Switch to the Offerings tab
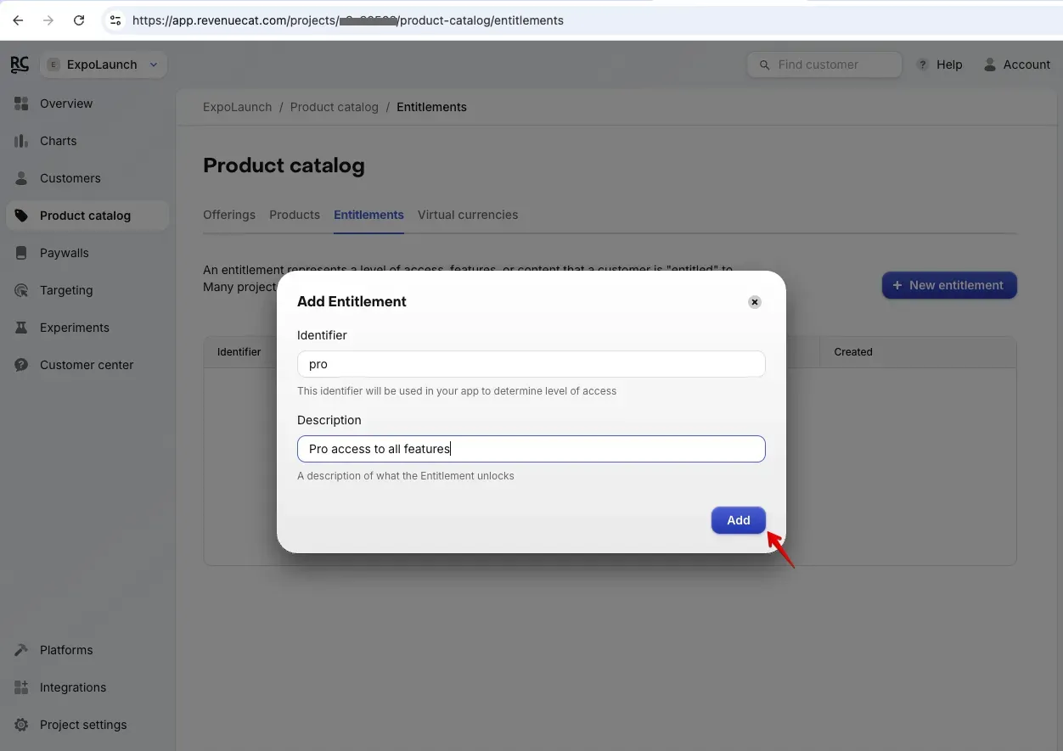The width and height of the screenshot is (1063, 751). [x=229, y=215]
